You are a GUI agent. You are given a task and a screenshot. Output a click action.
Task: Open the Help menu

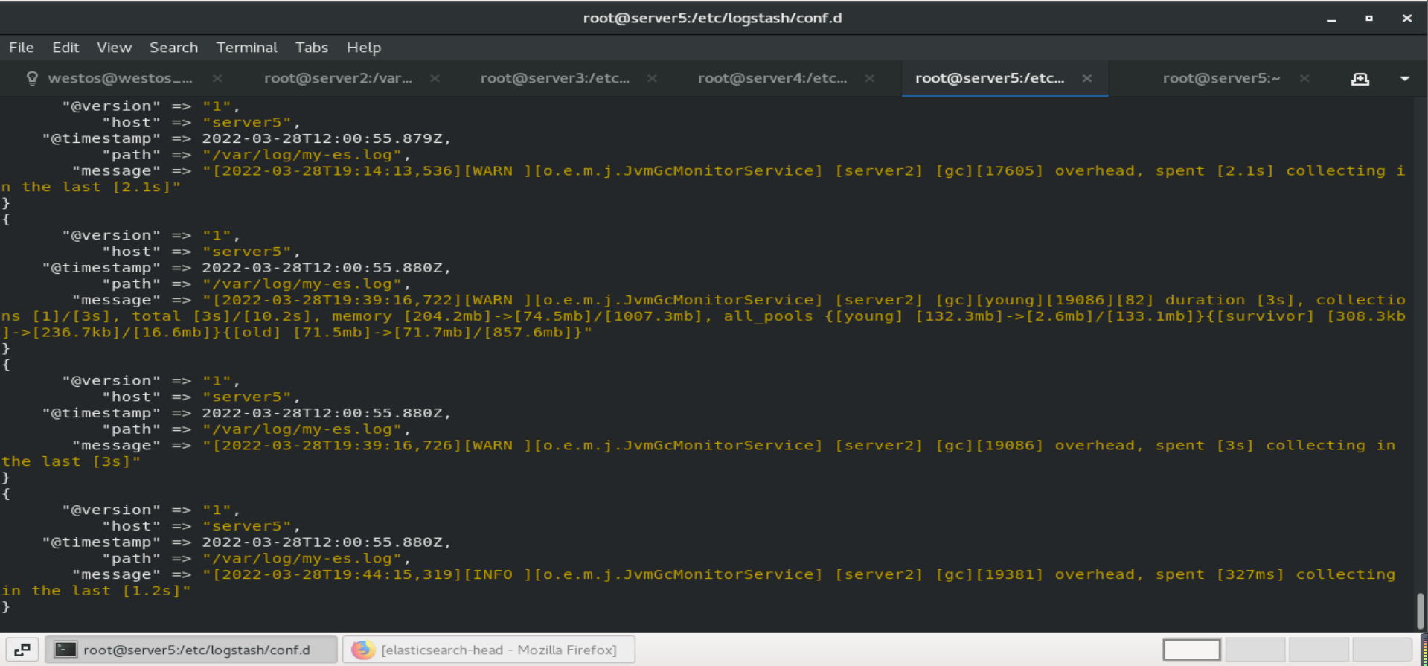364,48
